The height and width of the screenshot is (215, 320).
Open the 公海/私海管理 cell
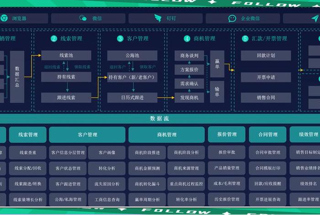pos(68,199)
